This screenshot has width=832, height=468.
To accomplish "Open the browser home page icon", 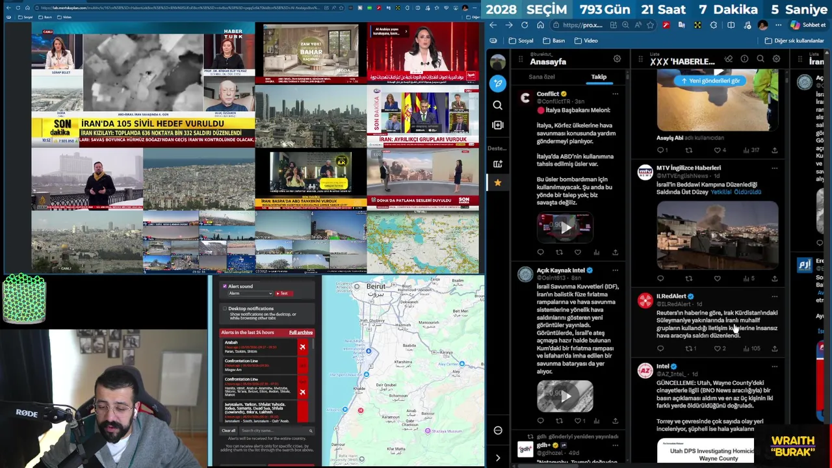I will tap(540, 25).
